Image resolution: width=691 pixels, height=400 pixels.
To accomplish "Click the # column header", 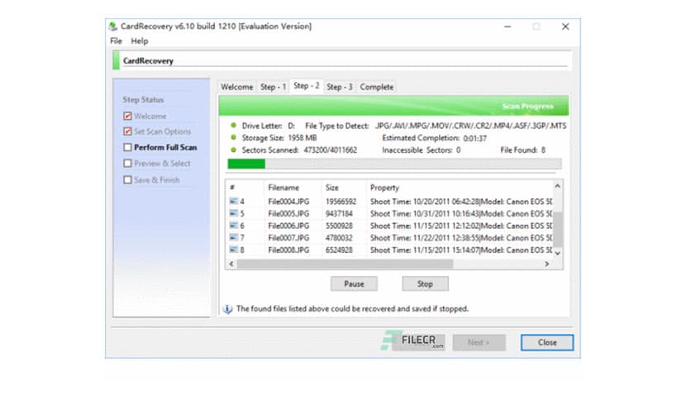I will click(232, 188).
